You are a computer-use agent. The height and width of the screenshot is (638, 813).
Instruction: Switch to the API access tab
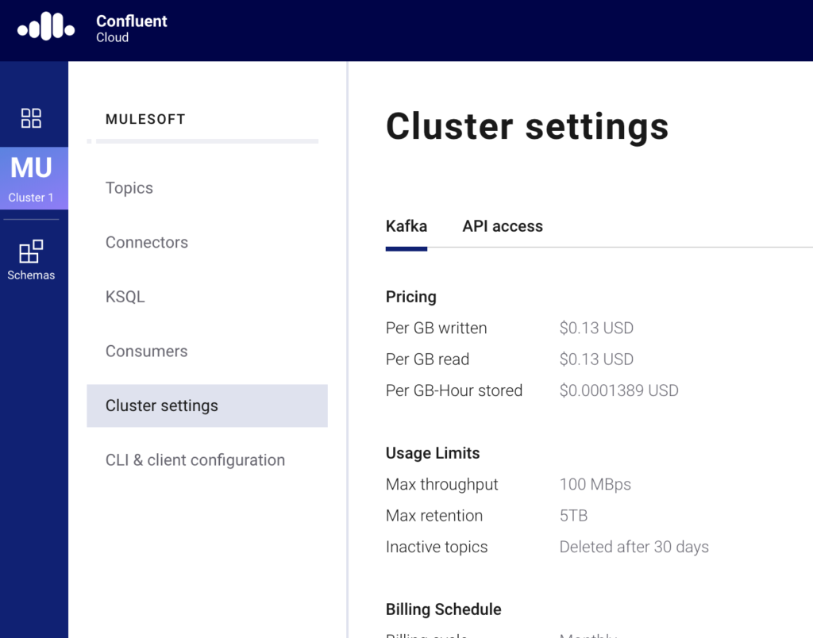pos(503,226)
